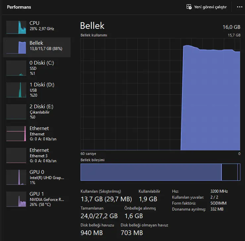The width and height of the screenshot is (245, 241).
Task: Click the GPU 1 mini graph
Action: tap(16, 199)
